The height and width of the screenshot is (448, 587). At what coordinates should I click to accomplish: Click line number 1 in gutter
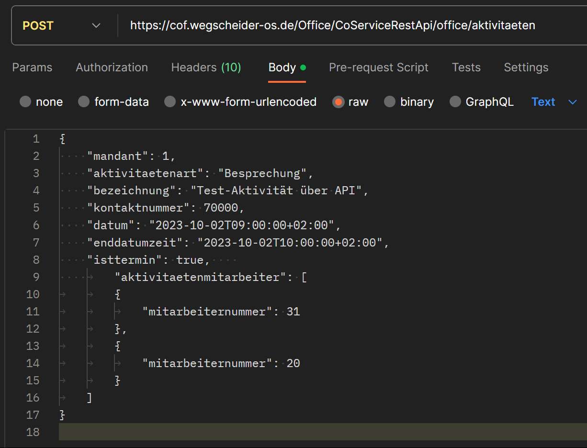pyautogui.click(x=36, y=139)
